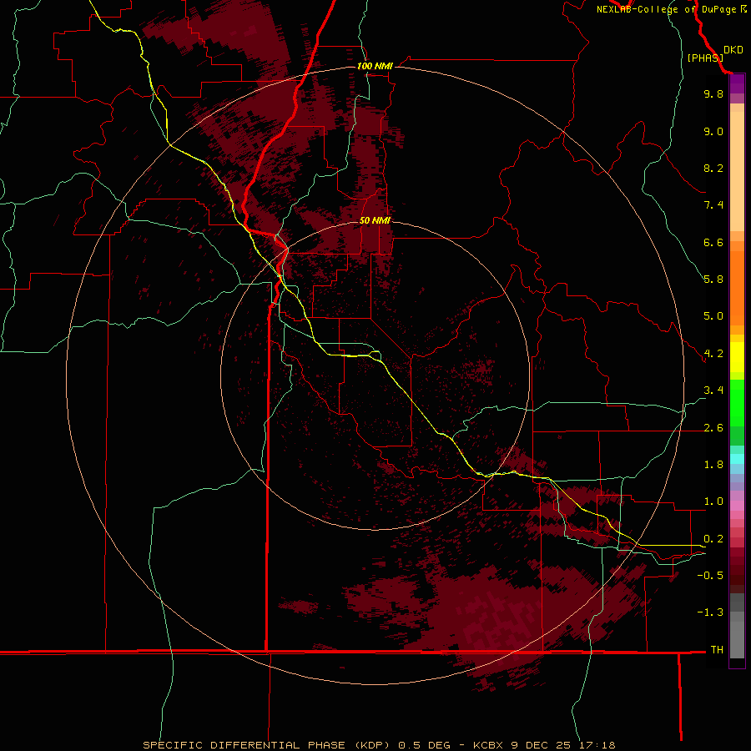Click the Specific Differential Phase KCBX caption
The height and width of the screenshot is (751, 751).
coord(379,745)
